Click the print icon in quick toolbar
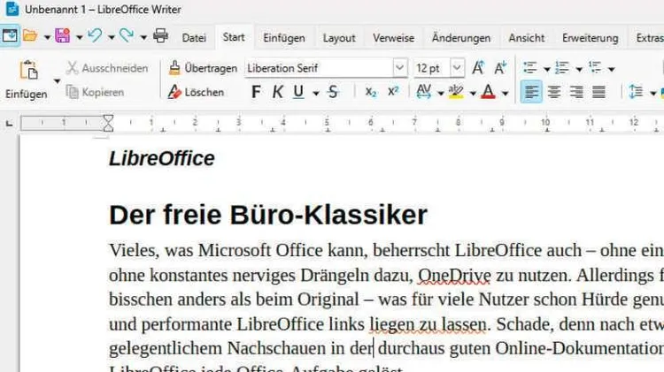 (x=160, y=36)
